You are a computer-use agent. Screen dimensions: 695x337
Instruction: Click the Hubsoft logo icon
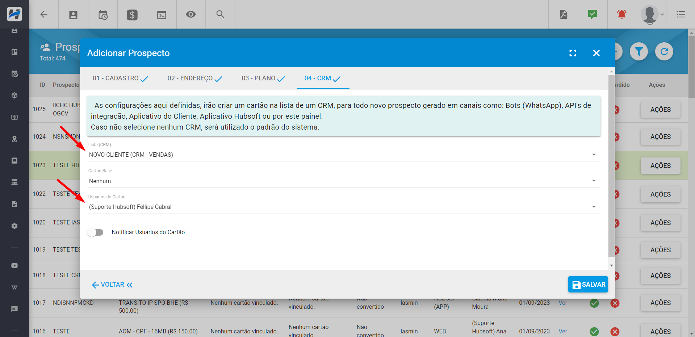point(14,14)
